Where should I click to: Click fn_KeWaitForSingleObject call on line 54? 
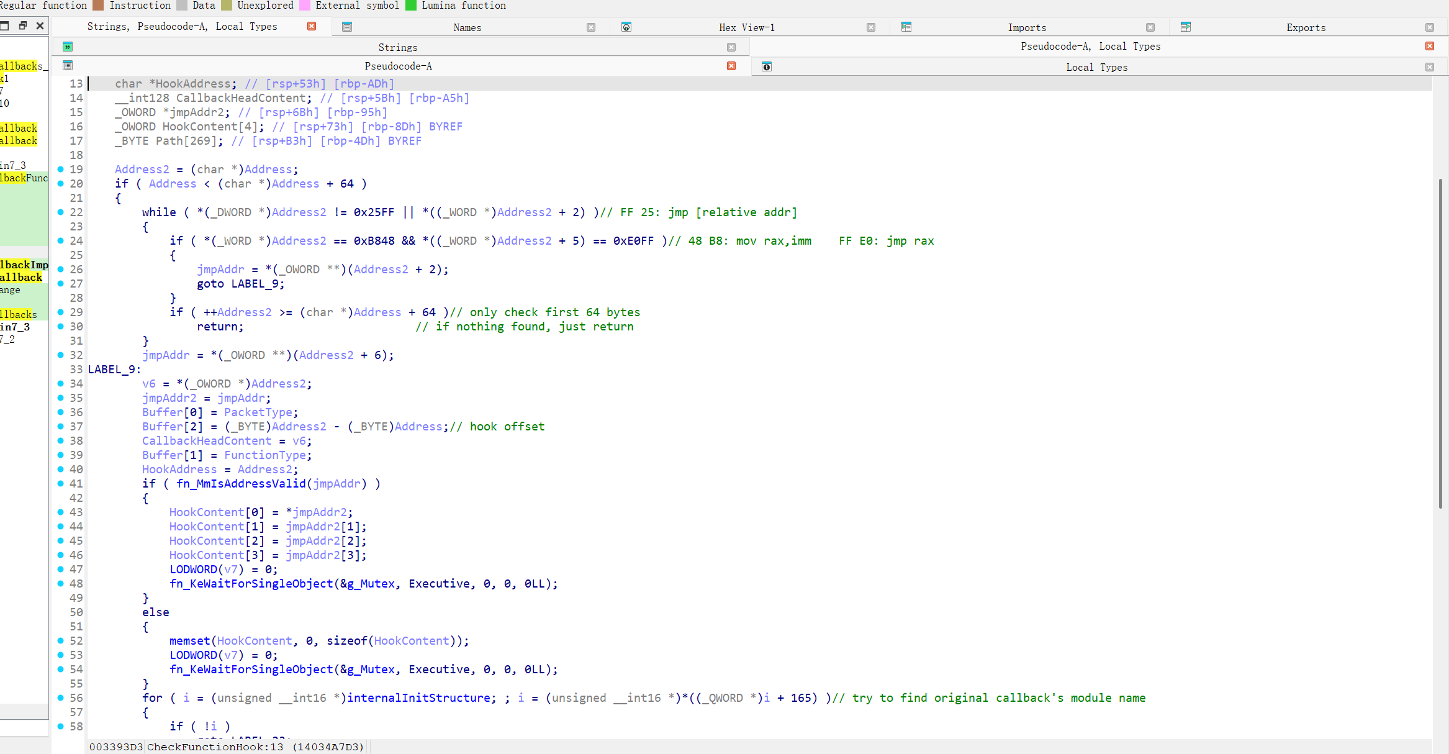tap(251, 669)
